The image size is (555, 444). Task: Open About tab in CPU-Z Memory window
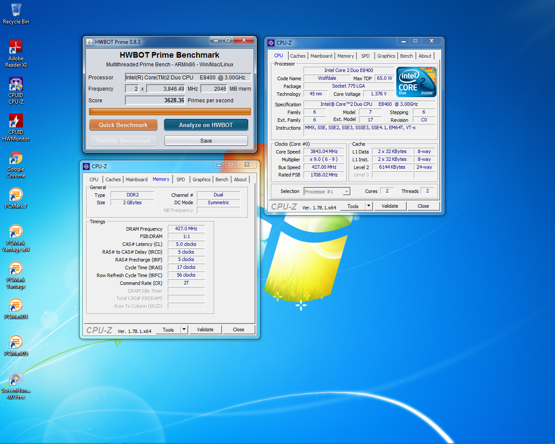pos(240,180)
